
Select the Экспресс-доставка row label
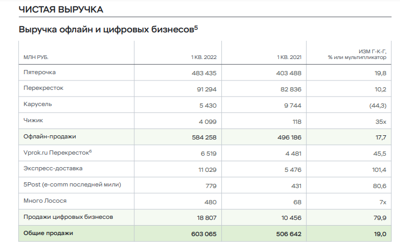click(53, 168)
